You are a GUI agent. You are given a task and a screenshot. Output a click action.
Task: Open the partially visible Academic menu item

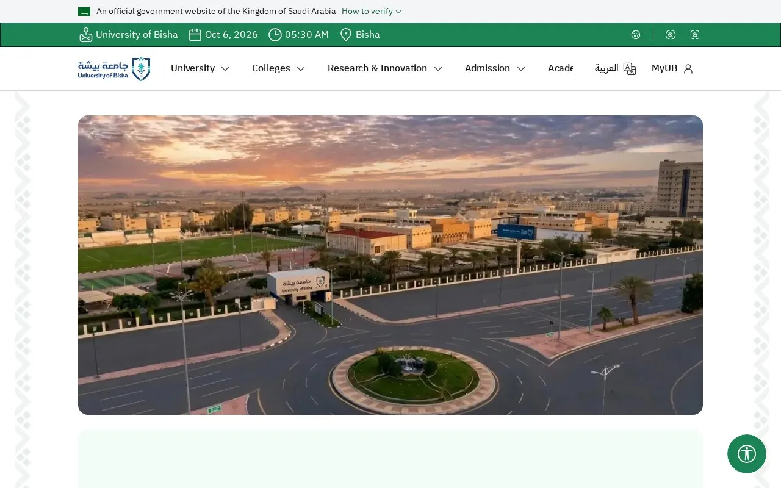tap(560, 68)
